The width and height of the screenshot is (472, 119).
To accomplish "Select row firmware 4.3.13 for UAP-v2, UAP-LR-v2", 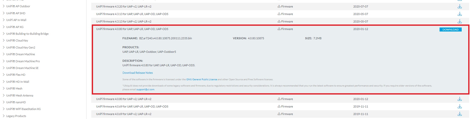I will 280,21.
